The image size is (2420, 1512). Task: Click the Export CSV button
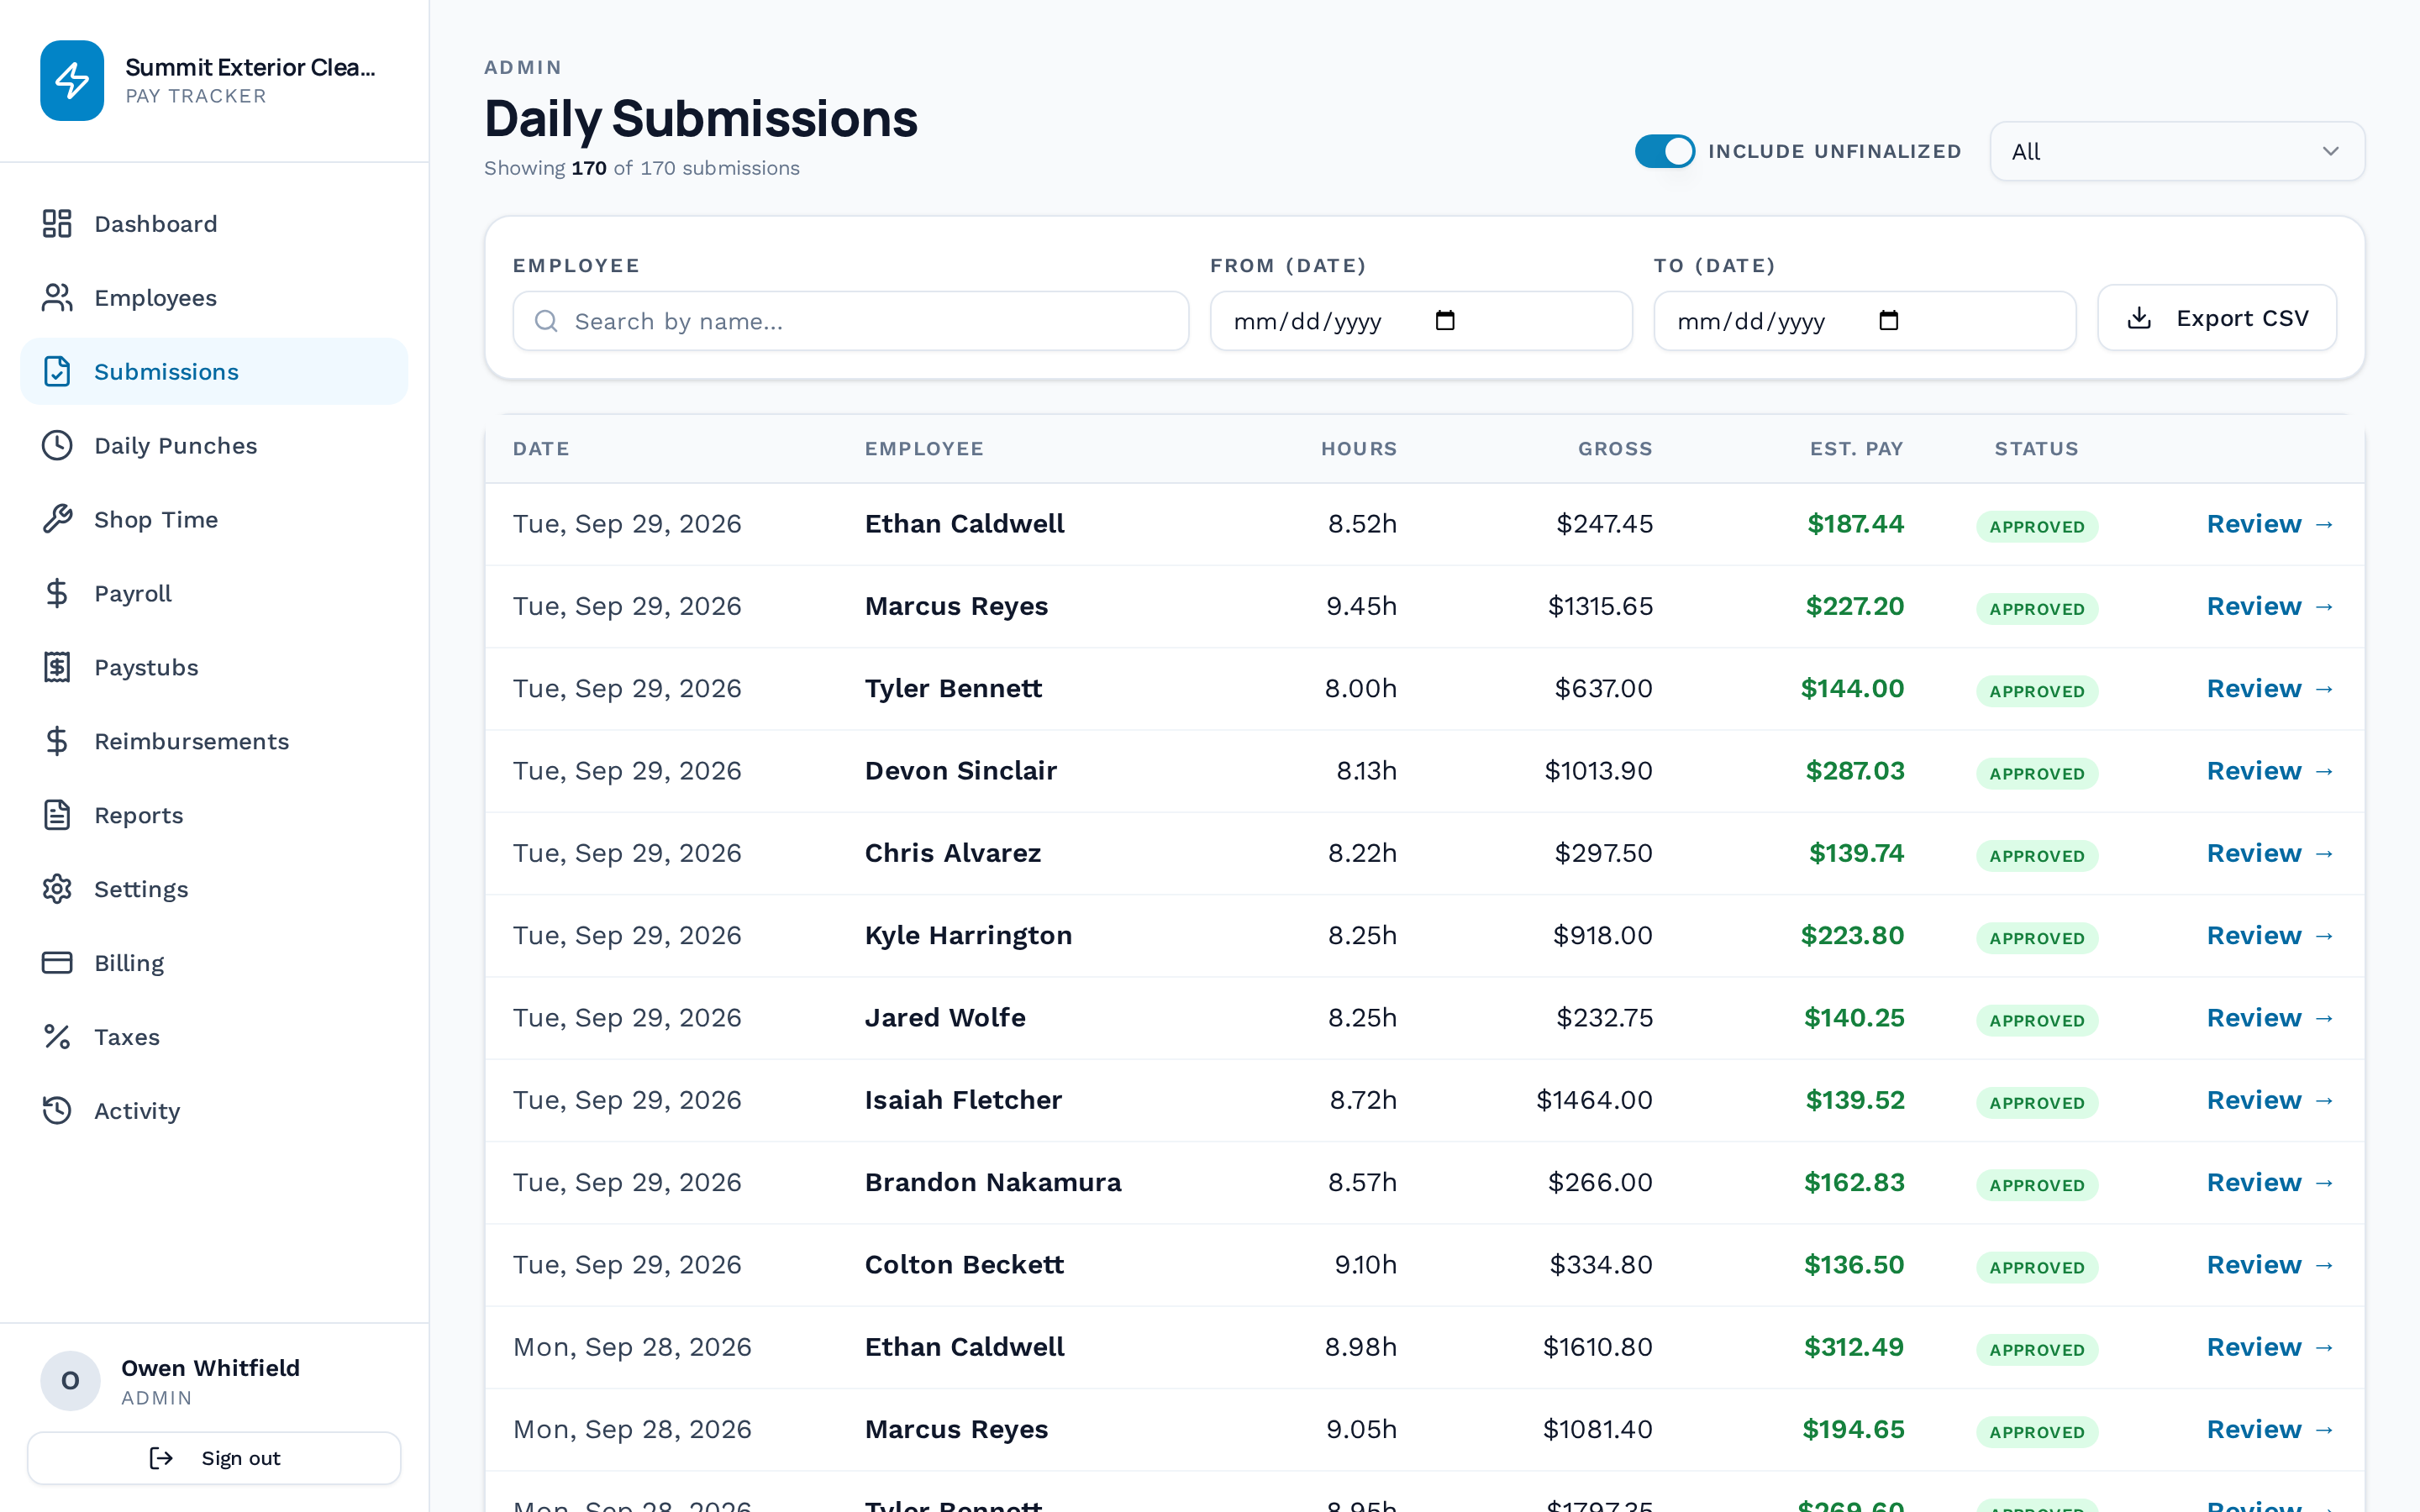tap(2217, 318)
